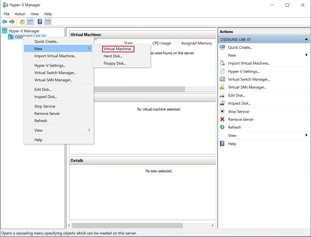Screen dimensions: 311x237
Task: Click the blue Help toolbar icon
Action: (x=40, y=22)
